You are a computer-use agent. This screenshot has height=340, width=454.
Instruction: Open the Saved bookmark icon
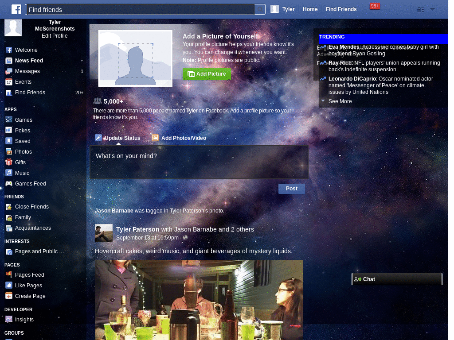click(x=9, y=141)
